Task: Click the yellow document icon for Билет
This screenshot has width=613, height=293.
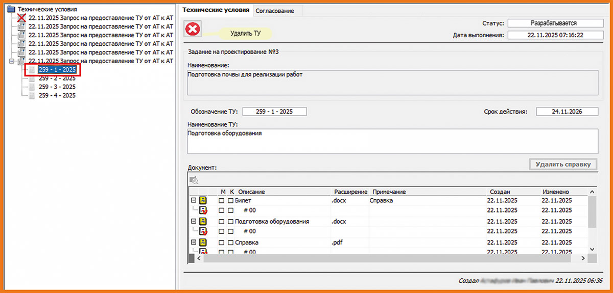Action: pyautogui.click(x=203, y=201)
